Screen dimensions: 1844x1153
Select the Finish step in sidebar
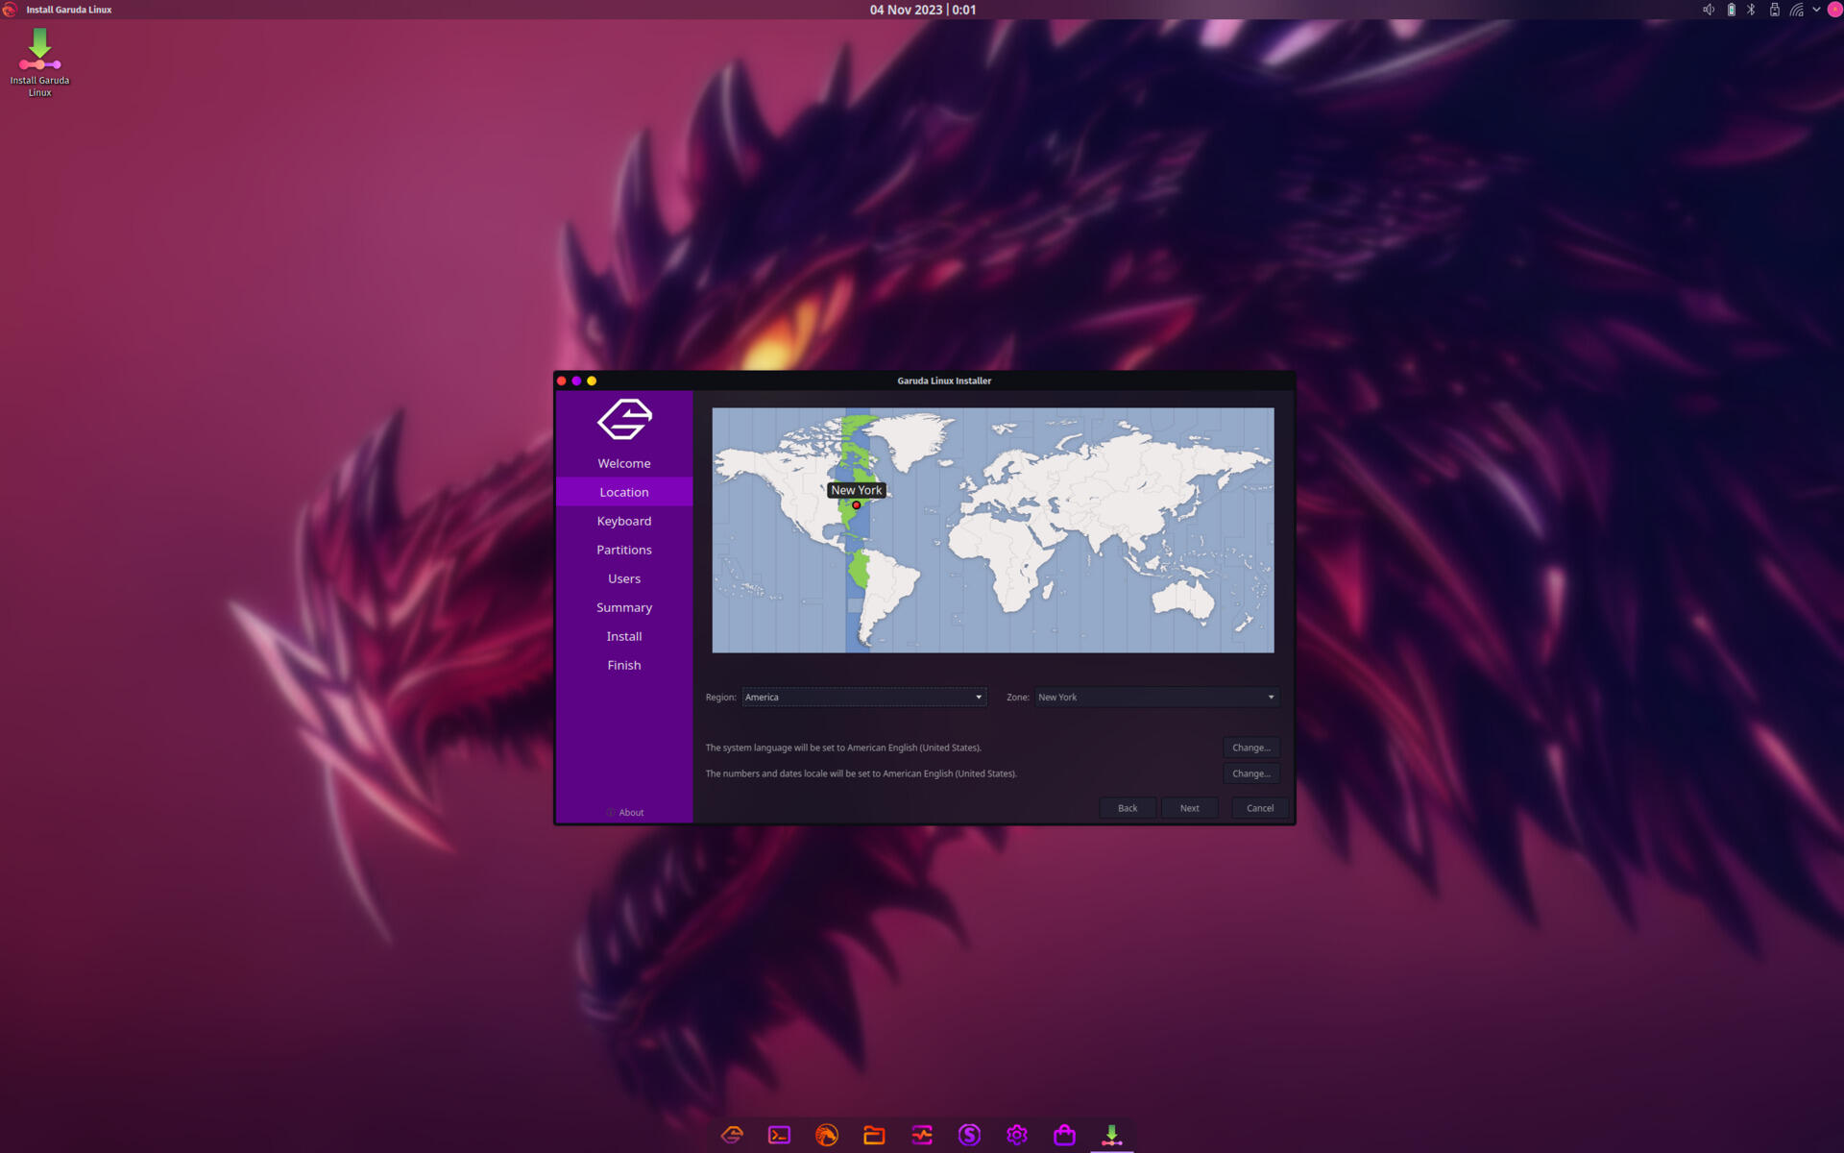[624, 665]
